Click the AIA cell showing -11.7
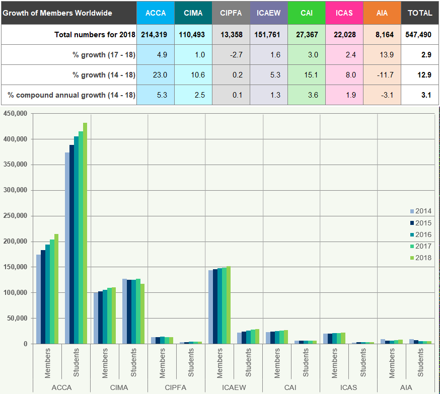The height and width of the screenshot is (394, 440). [x=382, y=75]
